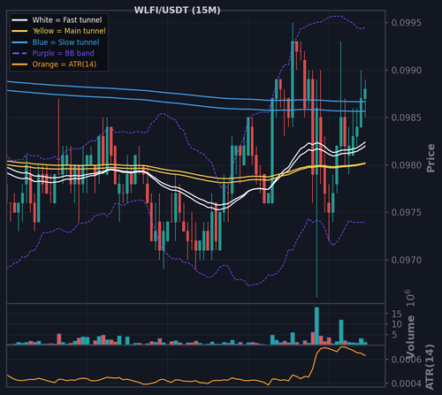The image size is (442, 395).
Task: Click the orange line sample in legend
Action: 19,65
